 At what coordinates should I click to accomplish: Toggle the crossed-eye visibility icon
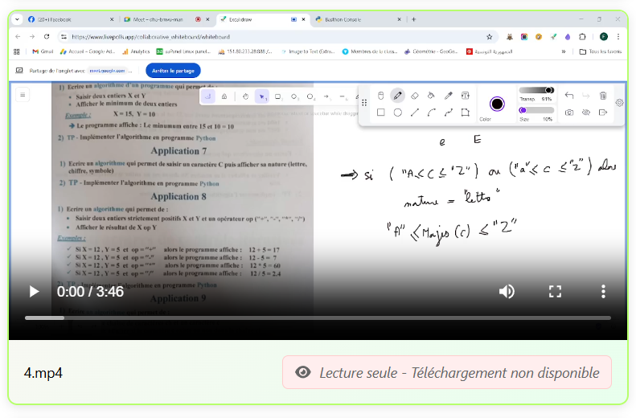[586, 113]
